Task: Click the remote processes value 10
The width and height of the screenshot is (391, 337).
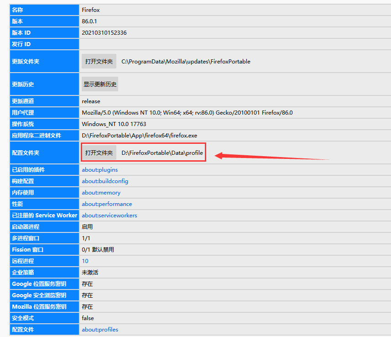Action: (x=85, y=261)
